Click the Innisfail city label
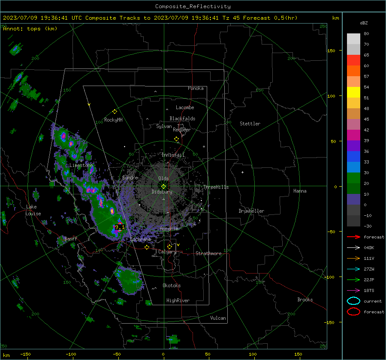This screenshot has height=360, width=386. coord(173,155)
